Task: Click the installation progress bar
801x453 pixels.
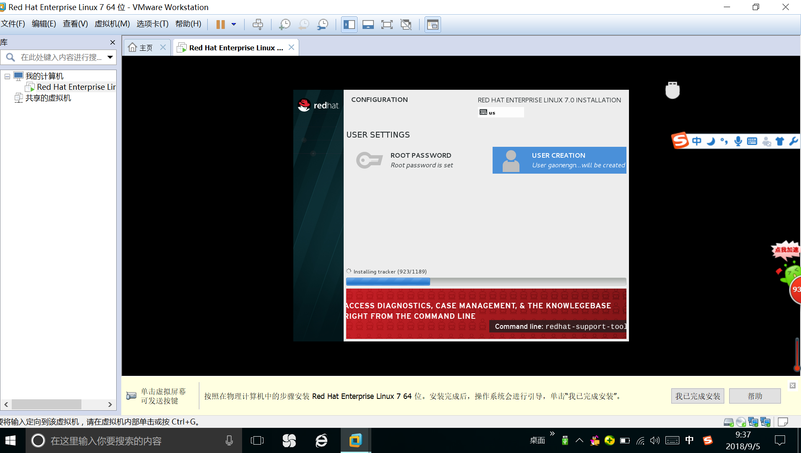Action: pyautogui.click(x=486, y=281)
